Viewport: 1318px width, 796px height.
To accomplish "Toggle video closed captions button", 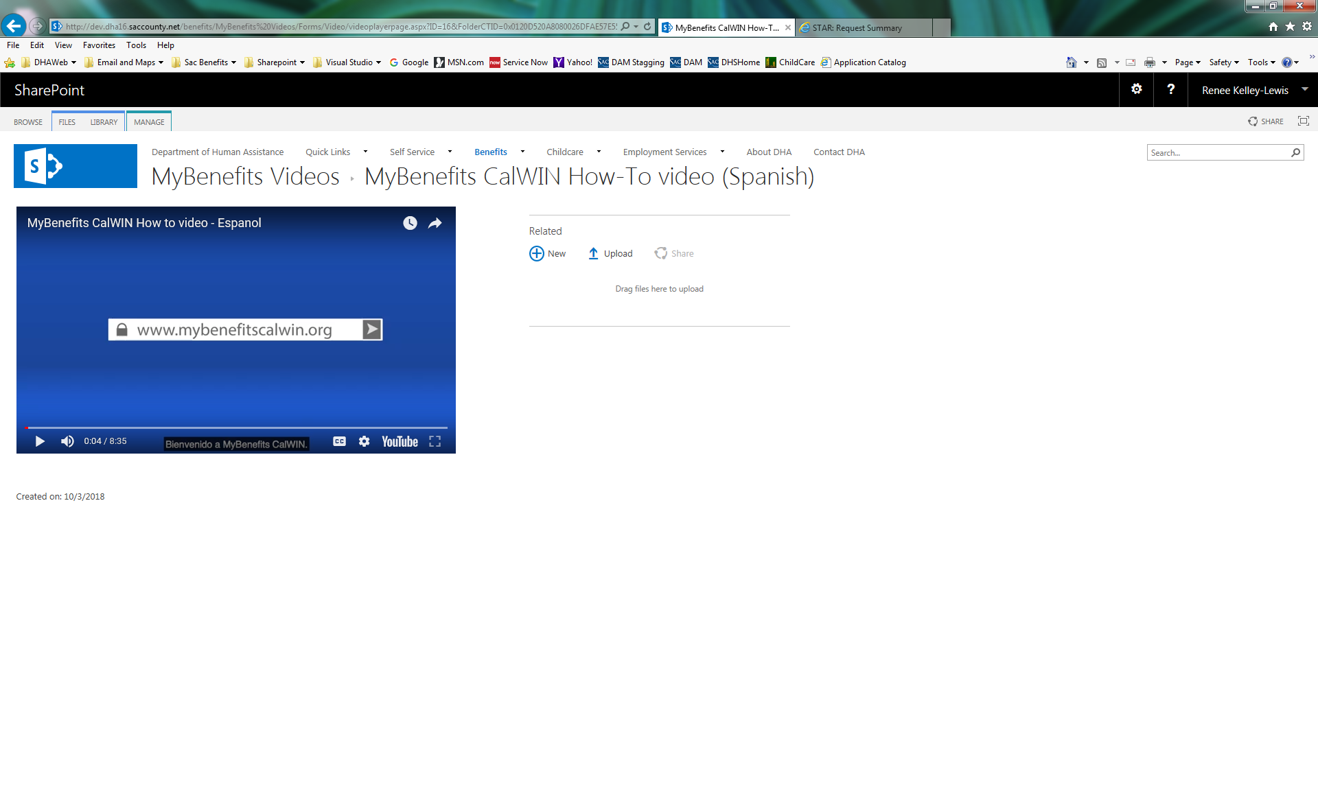I will 338,441.
